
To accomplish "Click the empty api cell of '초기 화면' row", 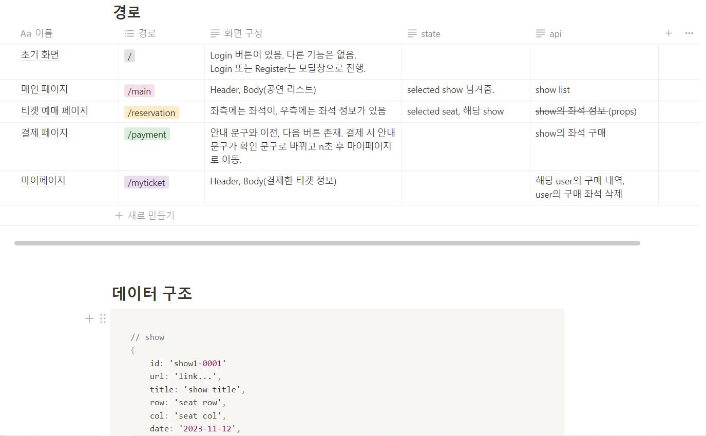I will (594, 62).
